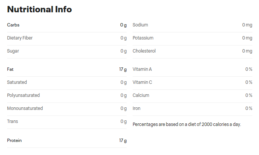Click the Sodium label
Image resolution: width=259 pixels, height=155 pixels.
pyautogui.click(x=140, y=25)
